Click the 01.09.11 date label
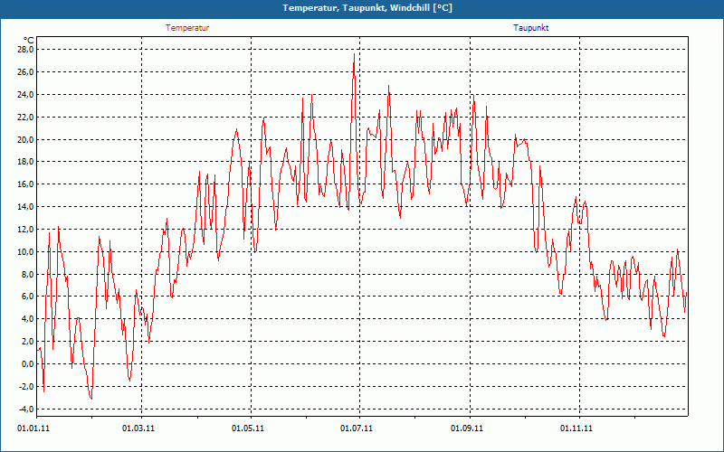 tap(467, 428)
